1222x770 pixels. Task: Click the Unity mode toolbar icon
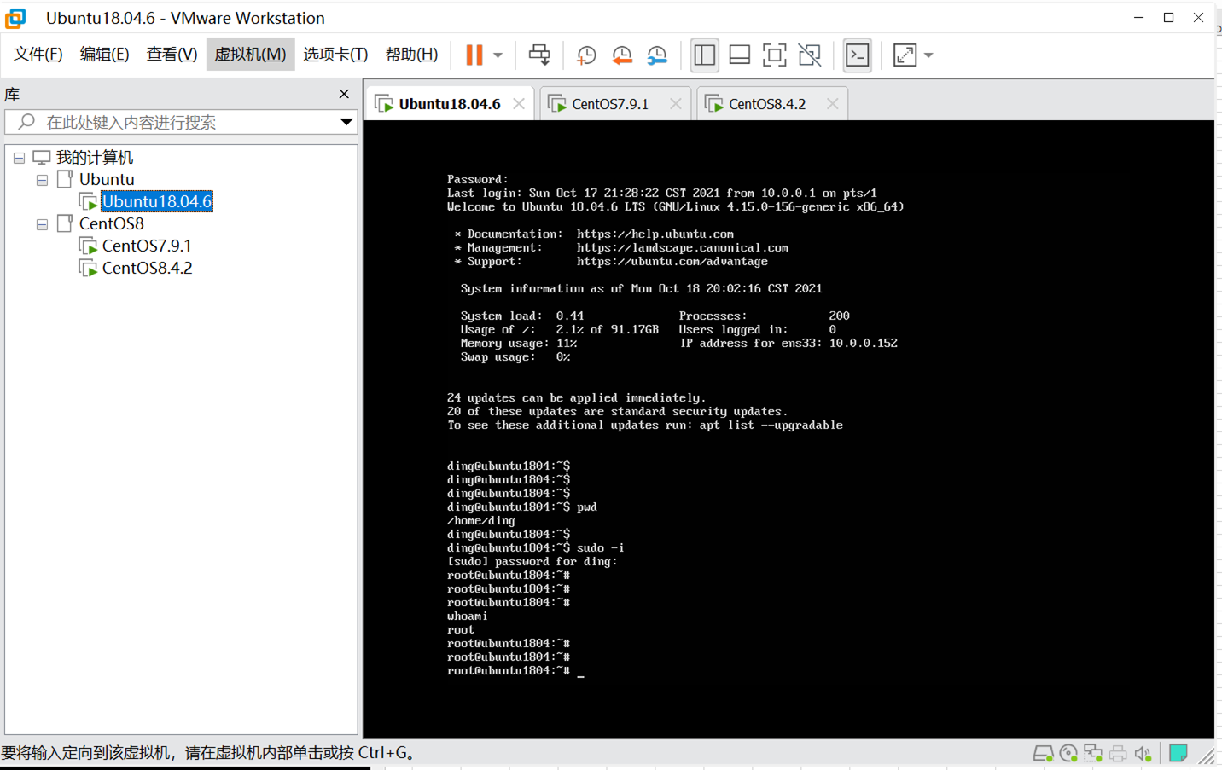tap(810, 55)
